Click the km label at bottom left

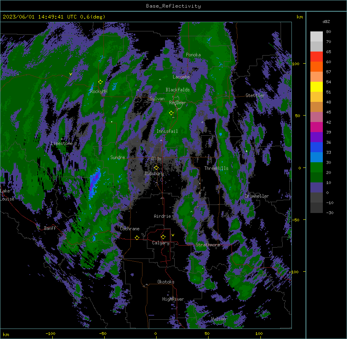tap(6, 335)
